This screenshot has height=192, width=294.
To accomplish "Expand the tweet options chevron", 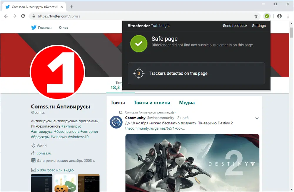I will click(x=257, y=118).
